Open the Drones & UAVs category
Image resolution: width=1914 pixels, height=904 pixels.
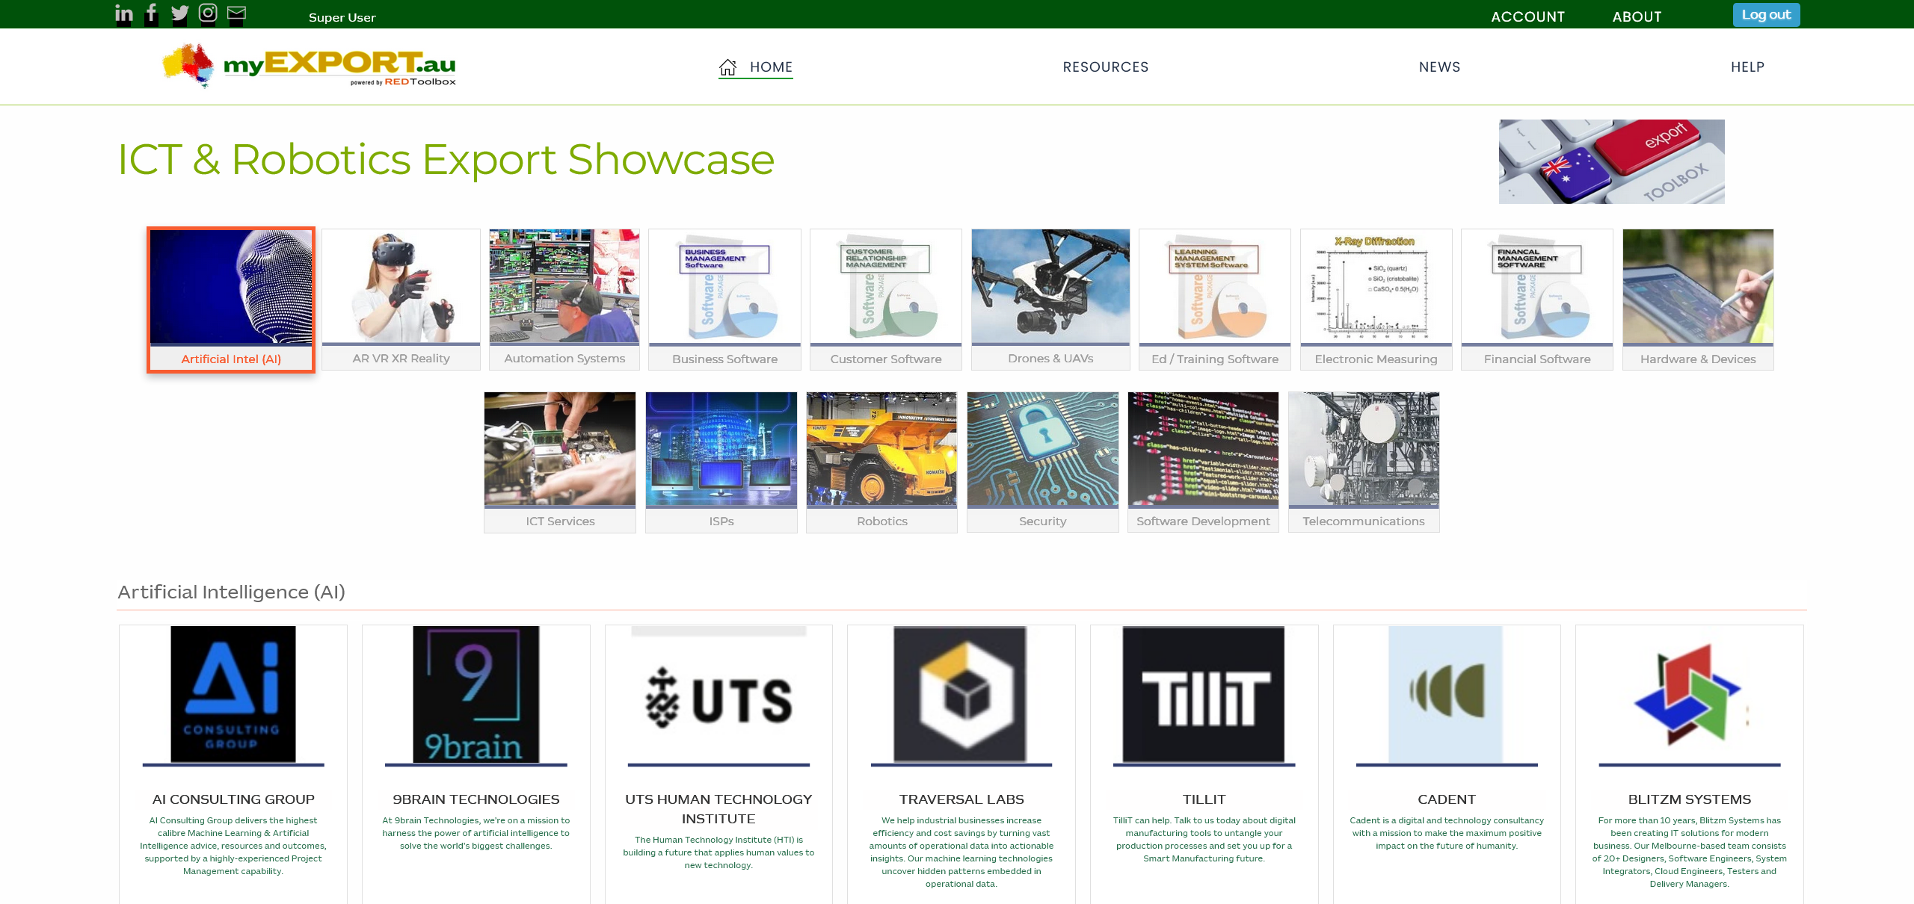(1050, 300)
